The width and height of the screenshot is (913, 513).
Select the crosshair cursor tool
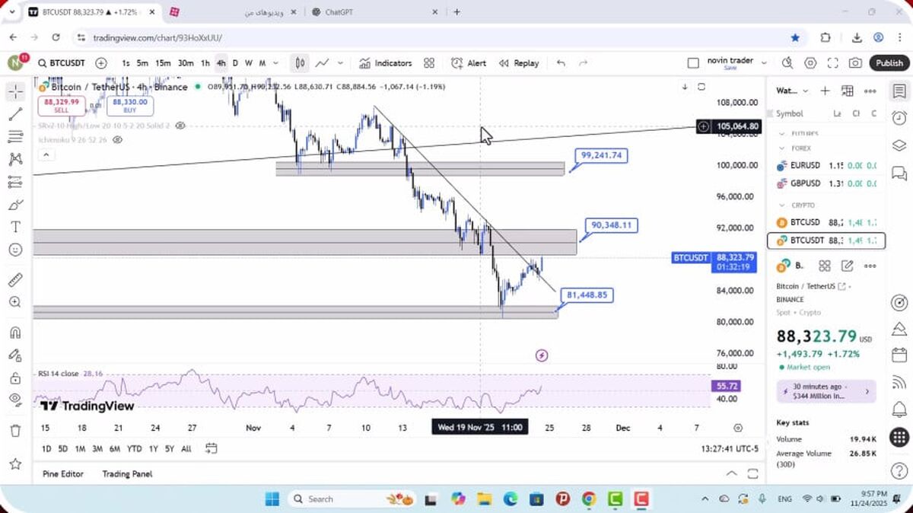click(15, 92)
